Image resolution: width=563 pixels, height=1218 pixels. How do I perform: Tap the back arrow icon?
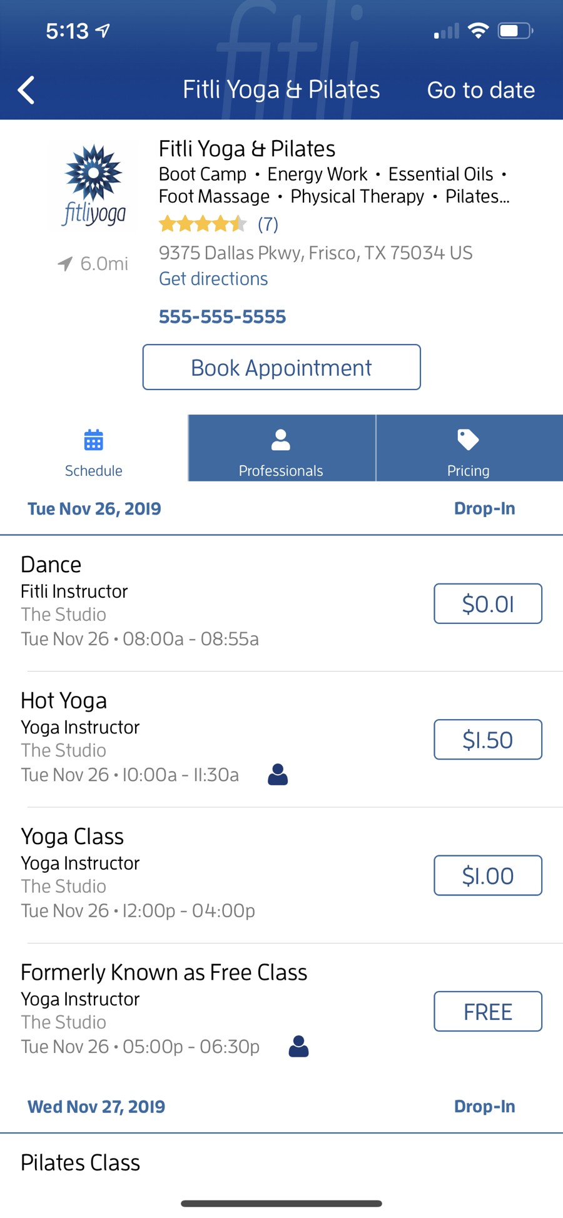click(26, 90)
